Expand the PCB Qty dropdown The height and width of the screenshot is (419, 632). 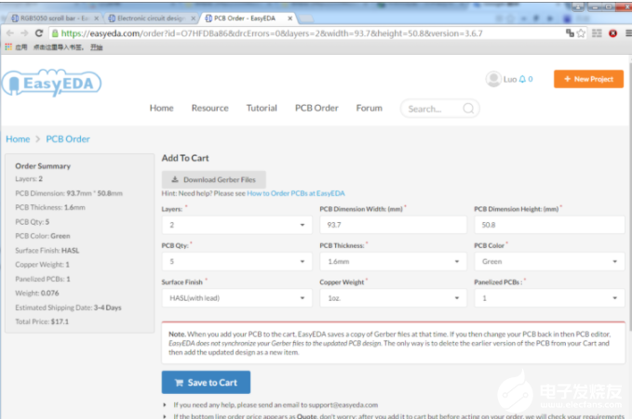pos(237,262)
